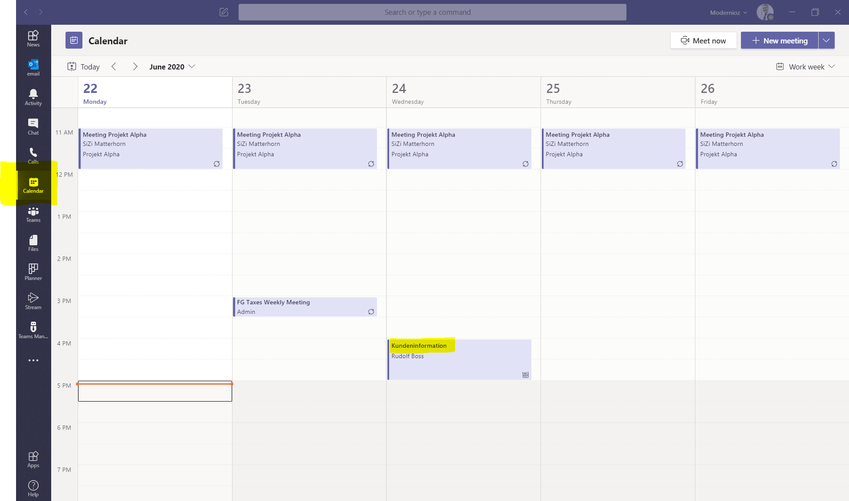Expand the New meeting options arrow
This screenshot has height=501, width=849.
(826, 40)
